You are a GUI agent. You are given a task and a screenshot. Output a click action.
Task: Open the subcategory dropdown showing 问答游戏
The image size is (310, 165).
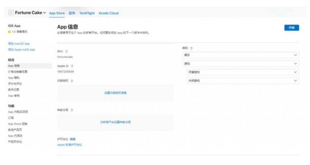(243, 72)
